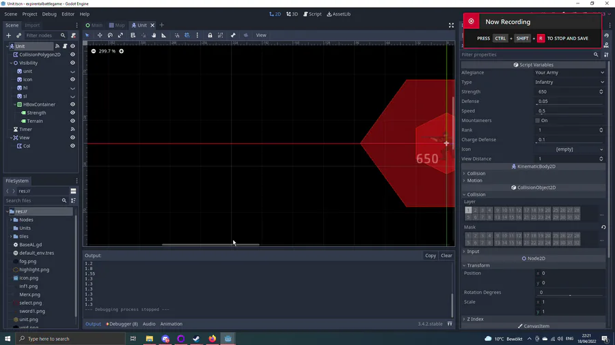Collapse the View node tree

pyautogui.click(x=11, y=138)
